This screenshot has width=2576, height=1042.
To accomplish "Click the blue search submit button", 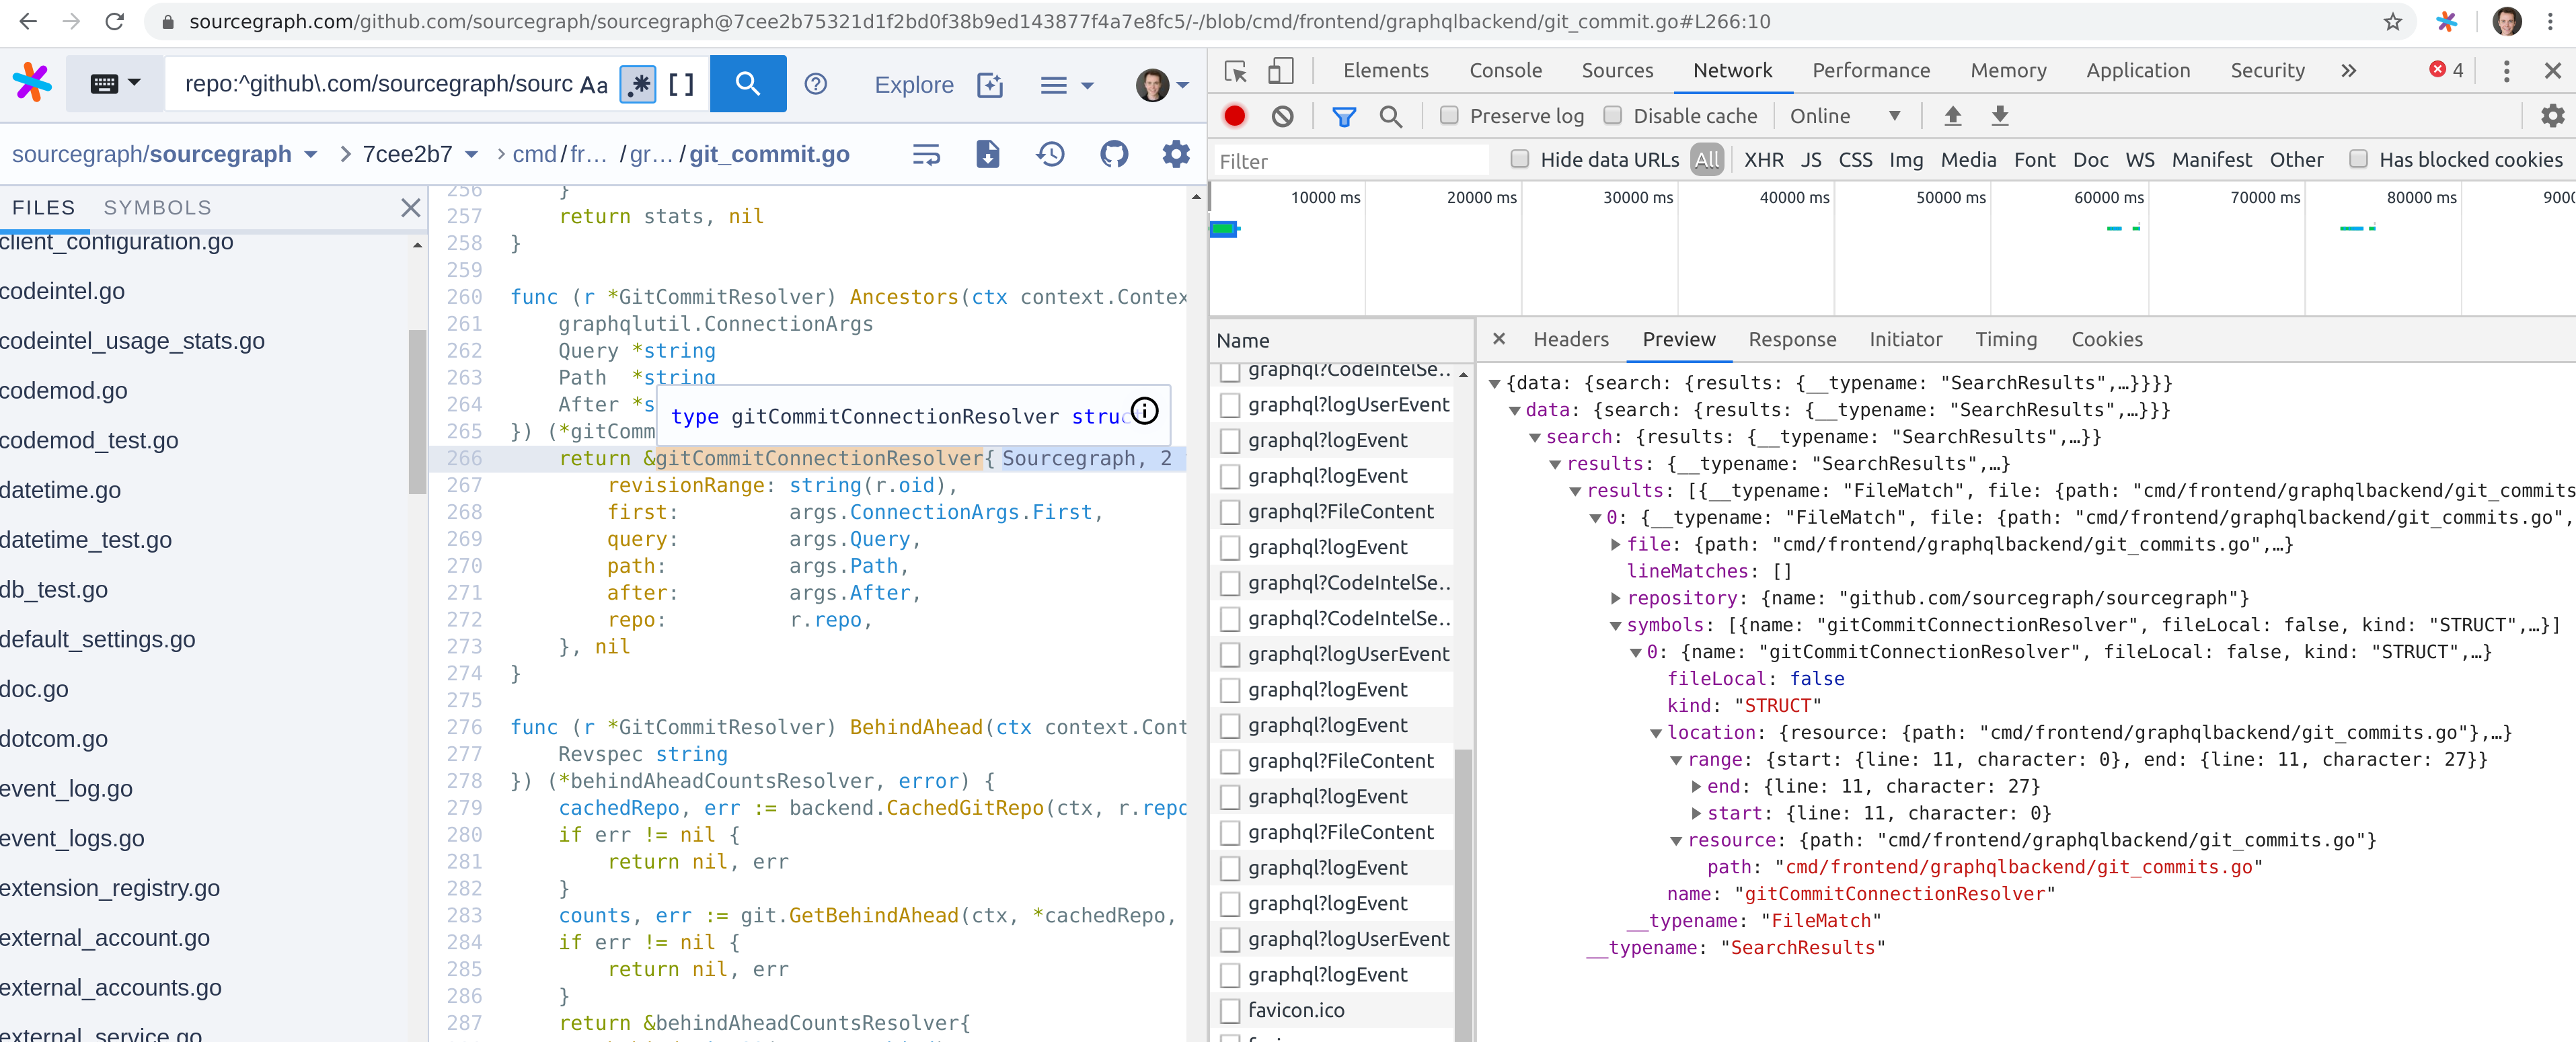I will click(747, 84).
